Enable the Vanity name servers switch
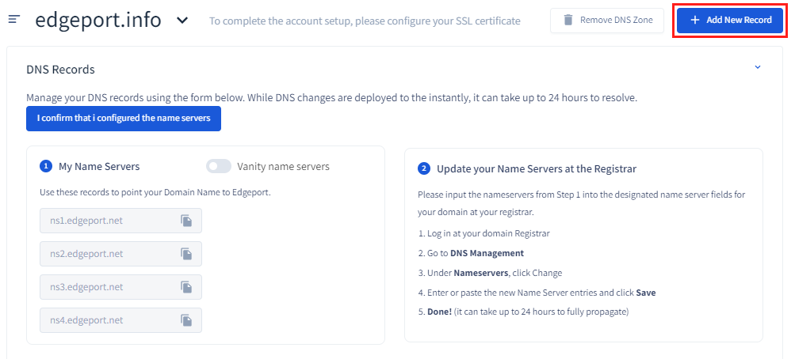Image resolution: width=795 pixels, height=359 pixels. pyautogui.click(x=218, y=166)
